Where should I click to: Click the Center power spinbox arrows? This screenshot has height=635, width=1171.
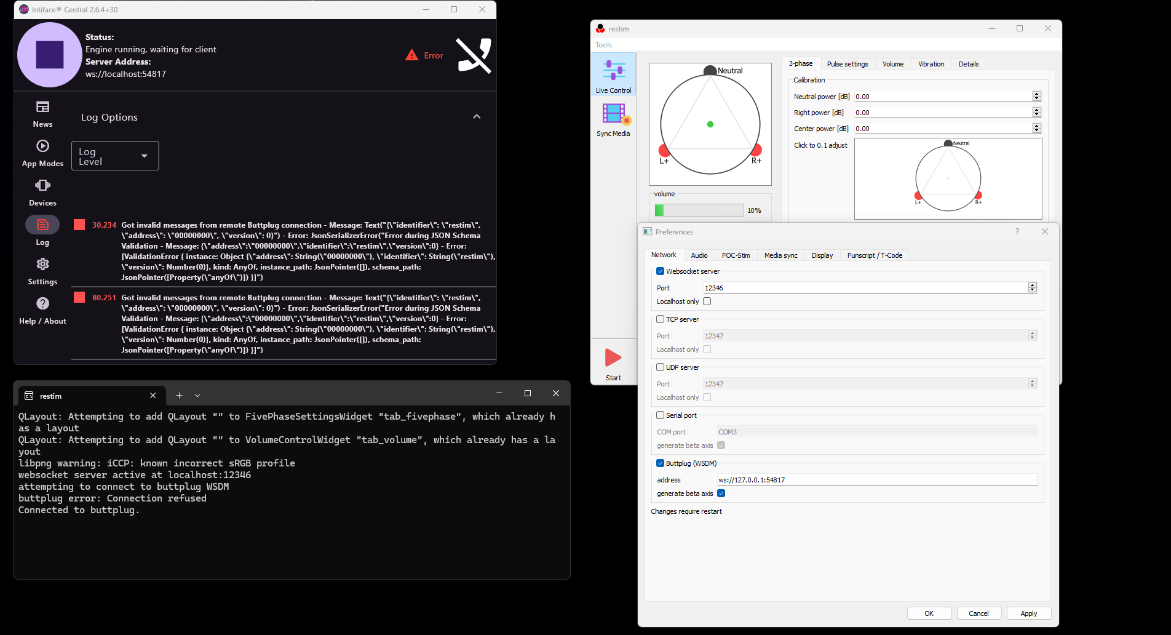pos(1037,129)
